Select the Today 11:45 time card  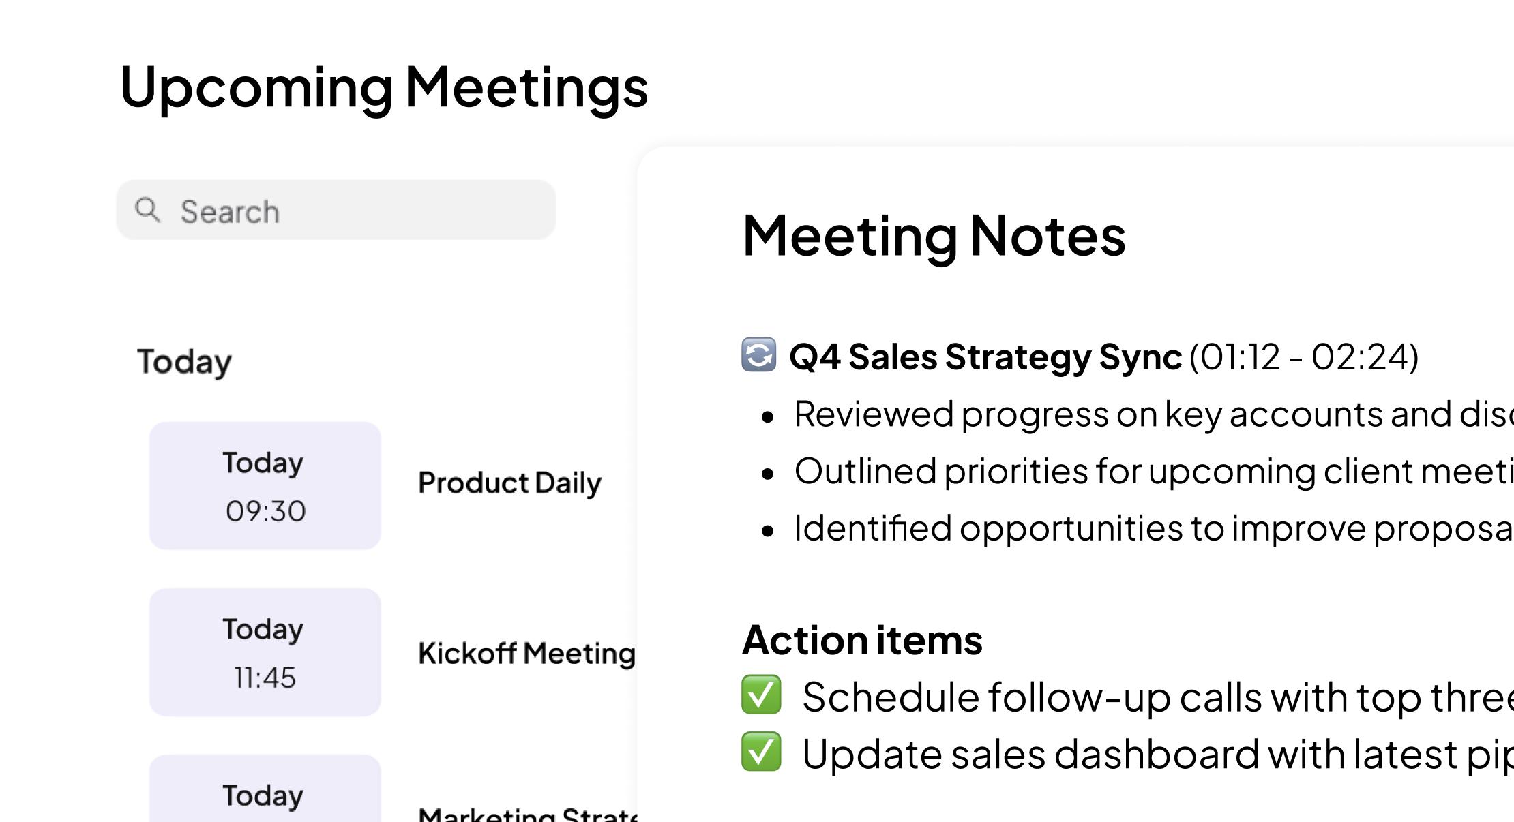coord(265,652)
